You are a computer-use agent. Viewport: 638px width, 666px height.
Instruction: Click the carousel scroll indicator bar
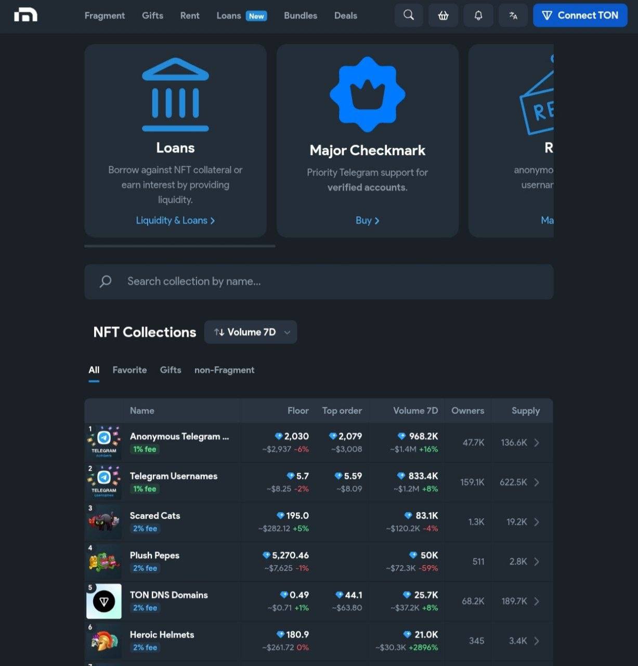(x=180, y=246)
